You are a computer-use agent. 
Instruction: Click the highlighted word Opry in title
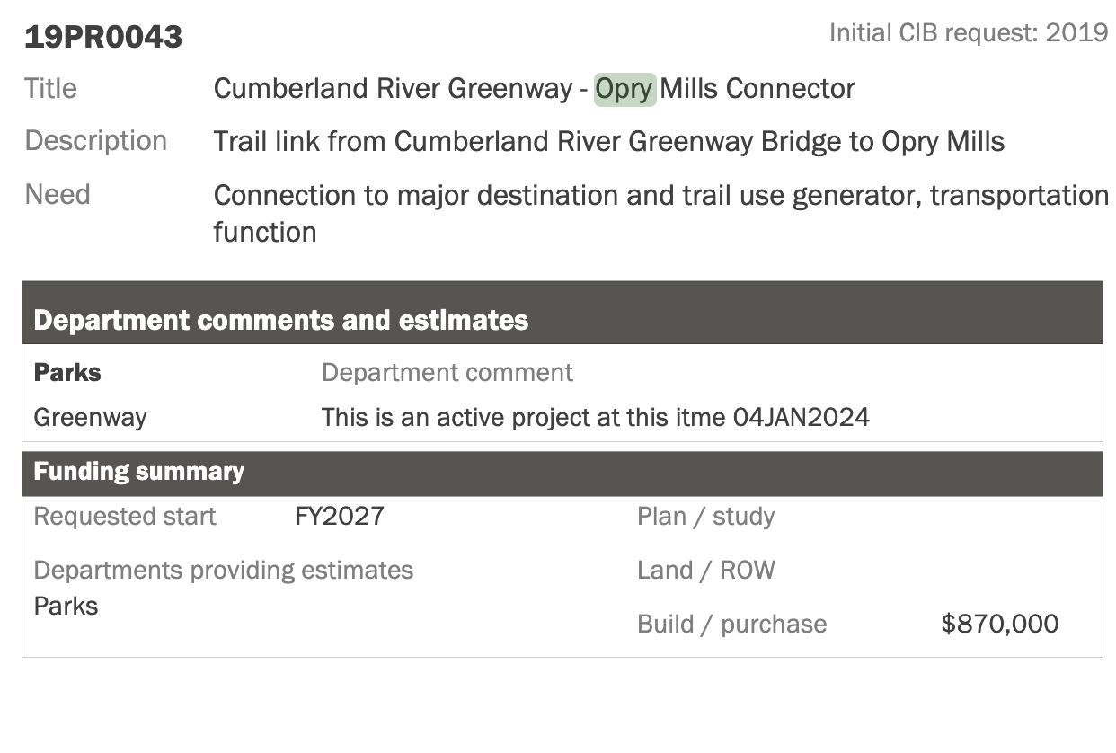pyautogui.click(x=624, y=89)
